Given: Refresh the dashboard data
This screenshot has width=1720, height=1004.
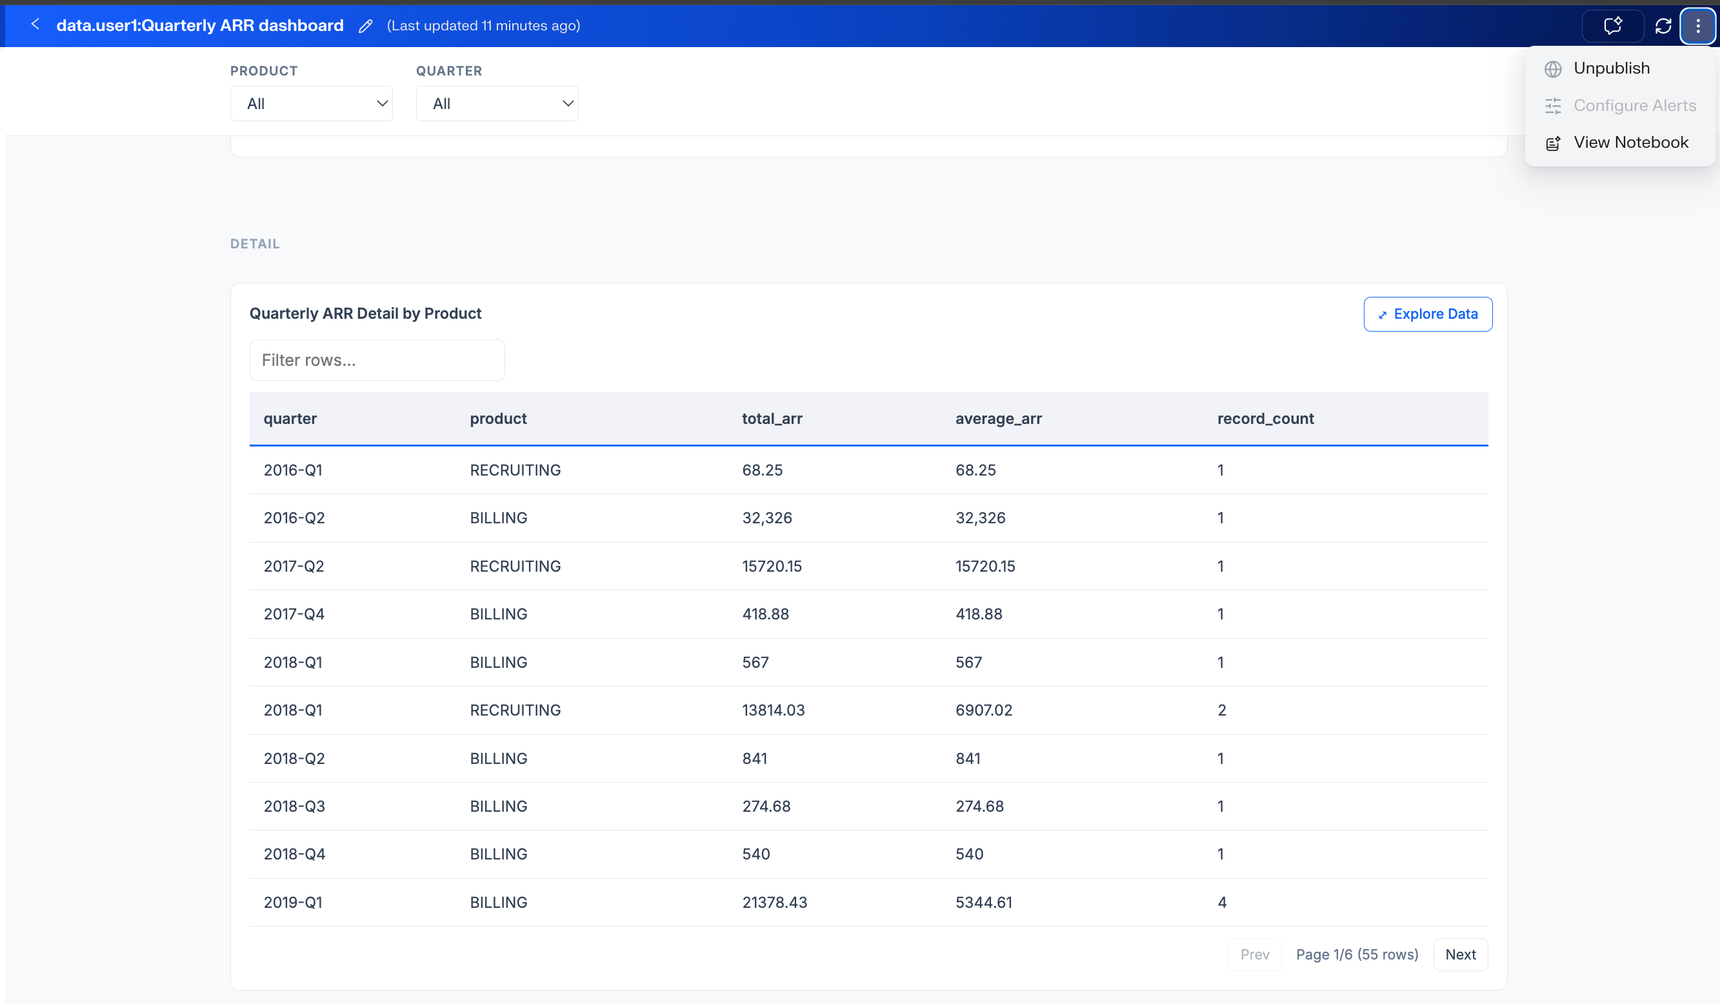Looking at the screenshot, I should (x=1663, y=26).
